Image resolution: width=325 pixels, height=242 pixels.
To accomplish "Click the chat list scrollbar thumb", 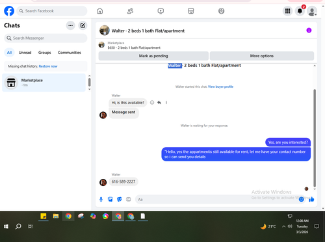I will click(89, 82).
